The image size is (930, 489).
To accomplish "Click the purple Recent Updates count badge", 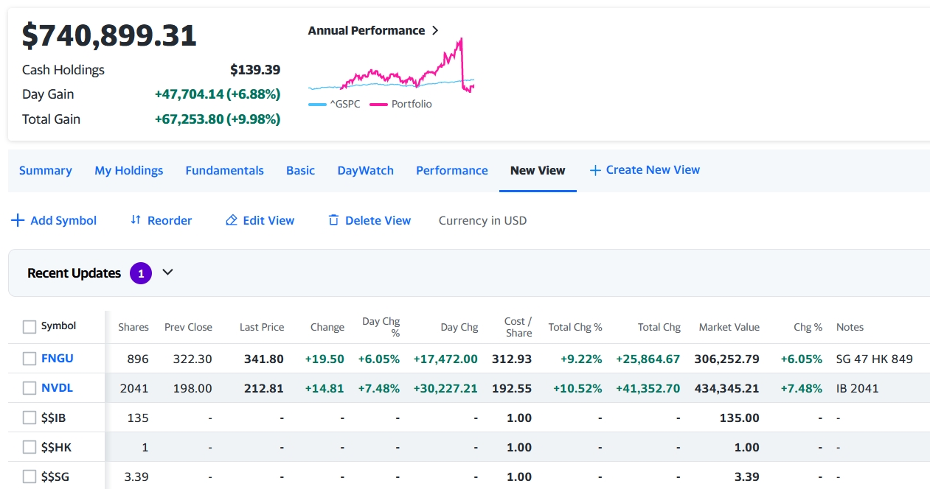I will 141,273.
